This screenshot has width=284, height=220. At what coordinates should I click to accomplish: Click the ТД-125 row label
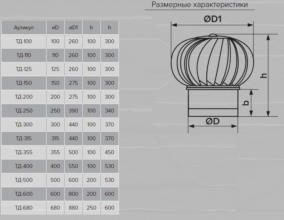click(24, 69)
